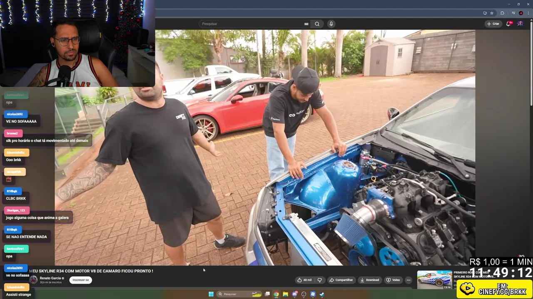The width and height of the screenshot is (533, 299).
Task: Like the video with 48 mil likes
Action: tap(304, 280)
